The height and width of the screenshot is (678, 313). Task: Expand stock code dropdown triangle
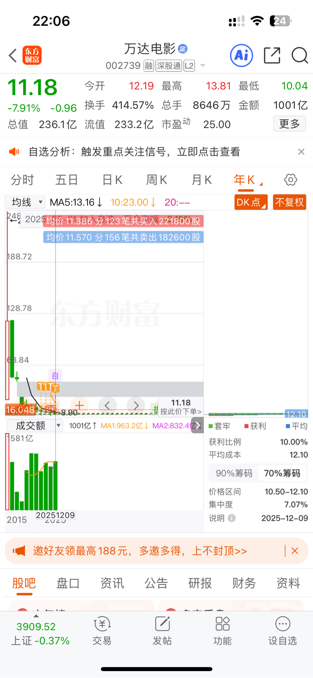click(203, 66)
